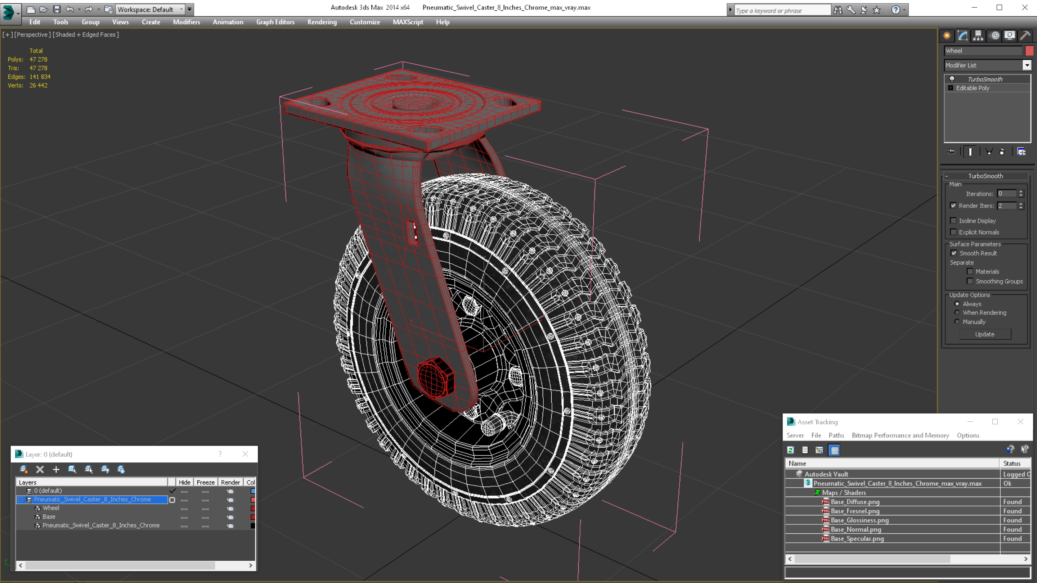Toggle the Isoline Display checkbox

953,221
